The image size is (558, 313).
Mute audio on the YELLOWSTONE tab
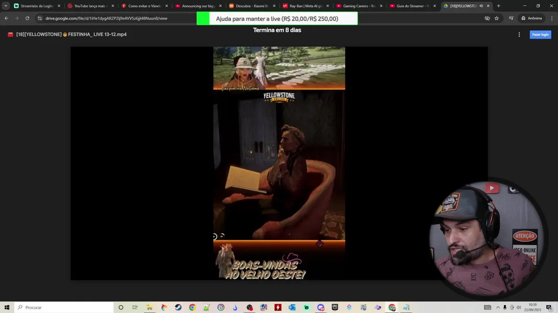(481, 6)
